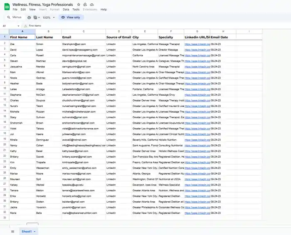Click the specialty cell Nutritionist at USDA
Viewport: 291px width, 235px height.
tap(171, 179)
